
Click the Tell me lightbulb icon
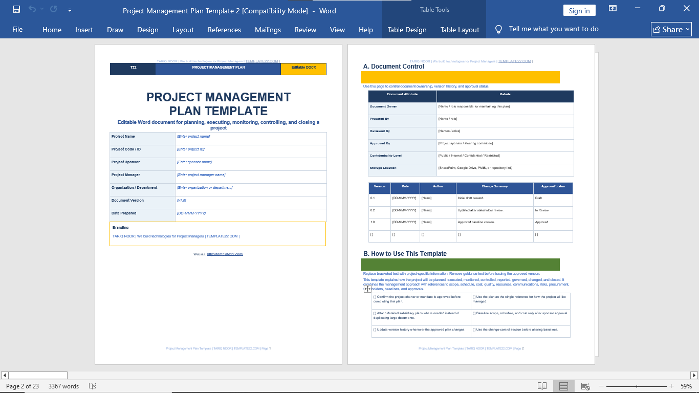pyautogui.click(x=498, y=30)
